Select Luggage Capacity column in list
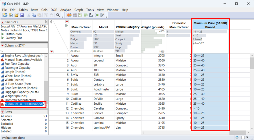The width and height of the screenshot is (254, 140). (21, 92)
